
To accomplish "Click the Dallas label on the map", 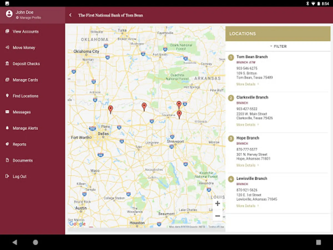I will [x=103, y=134].
